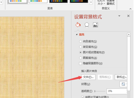Choose the second black variant thumbnail
The image size is (134, 98).
79,1
